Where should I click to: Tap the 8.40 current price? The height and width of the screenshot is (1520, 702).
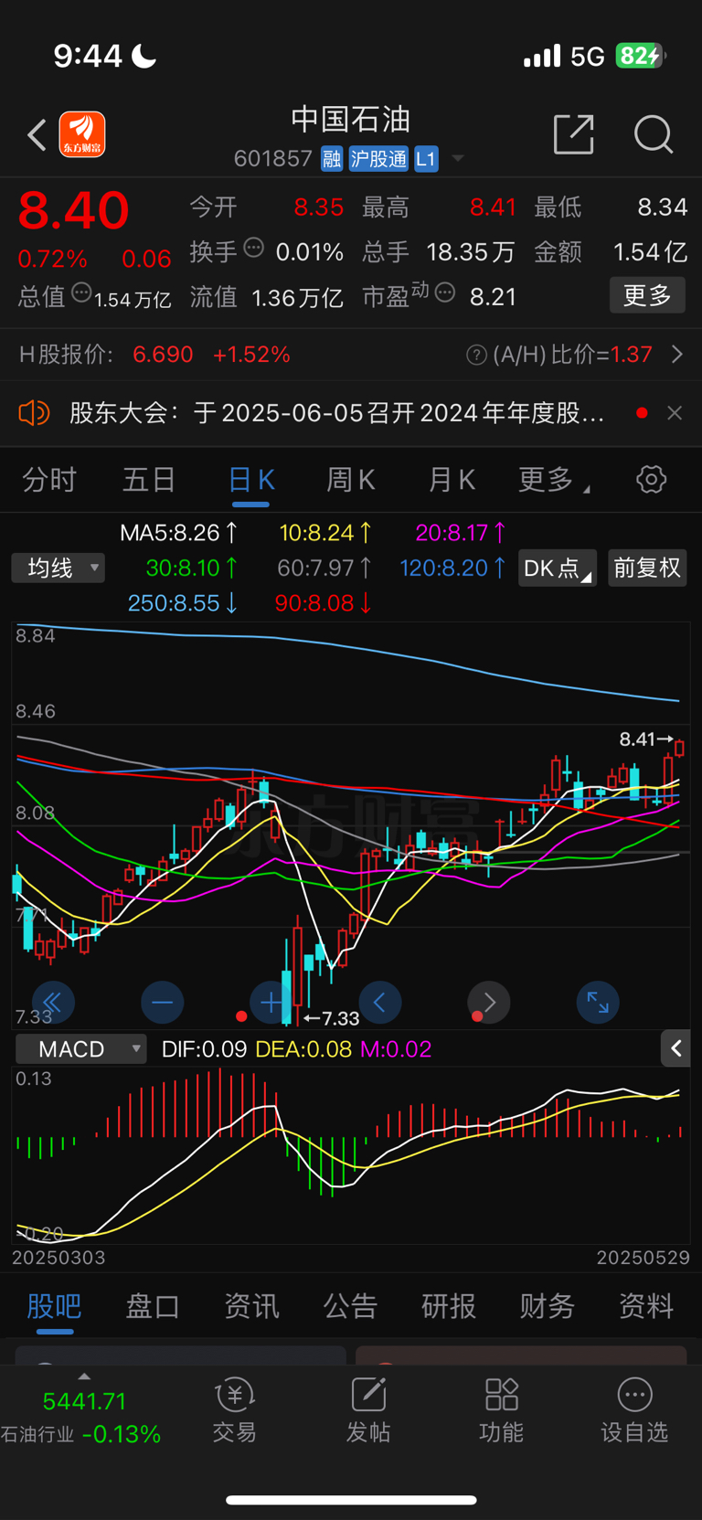click(x=73, y=210)
